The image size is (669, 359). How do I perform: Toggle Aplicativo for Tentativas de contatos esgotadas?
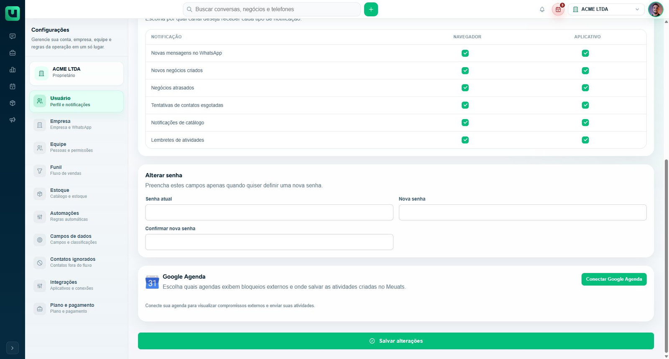(585, 105)
